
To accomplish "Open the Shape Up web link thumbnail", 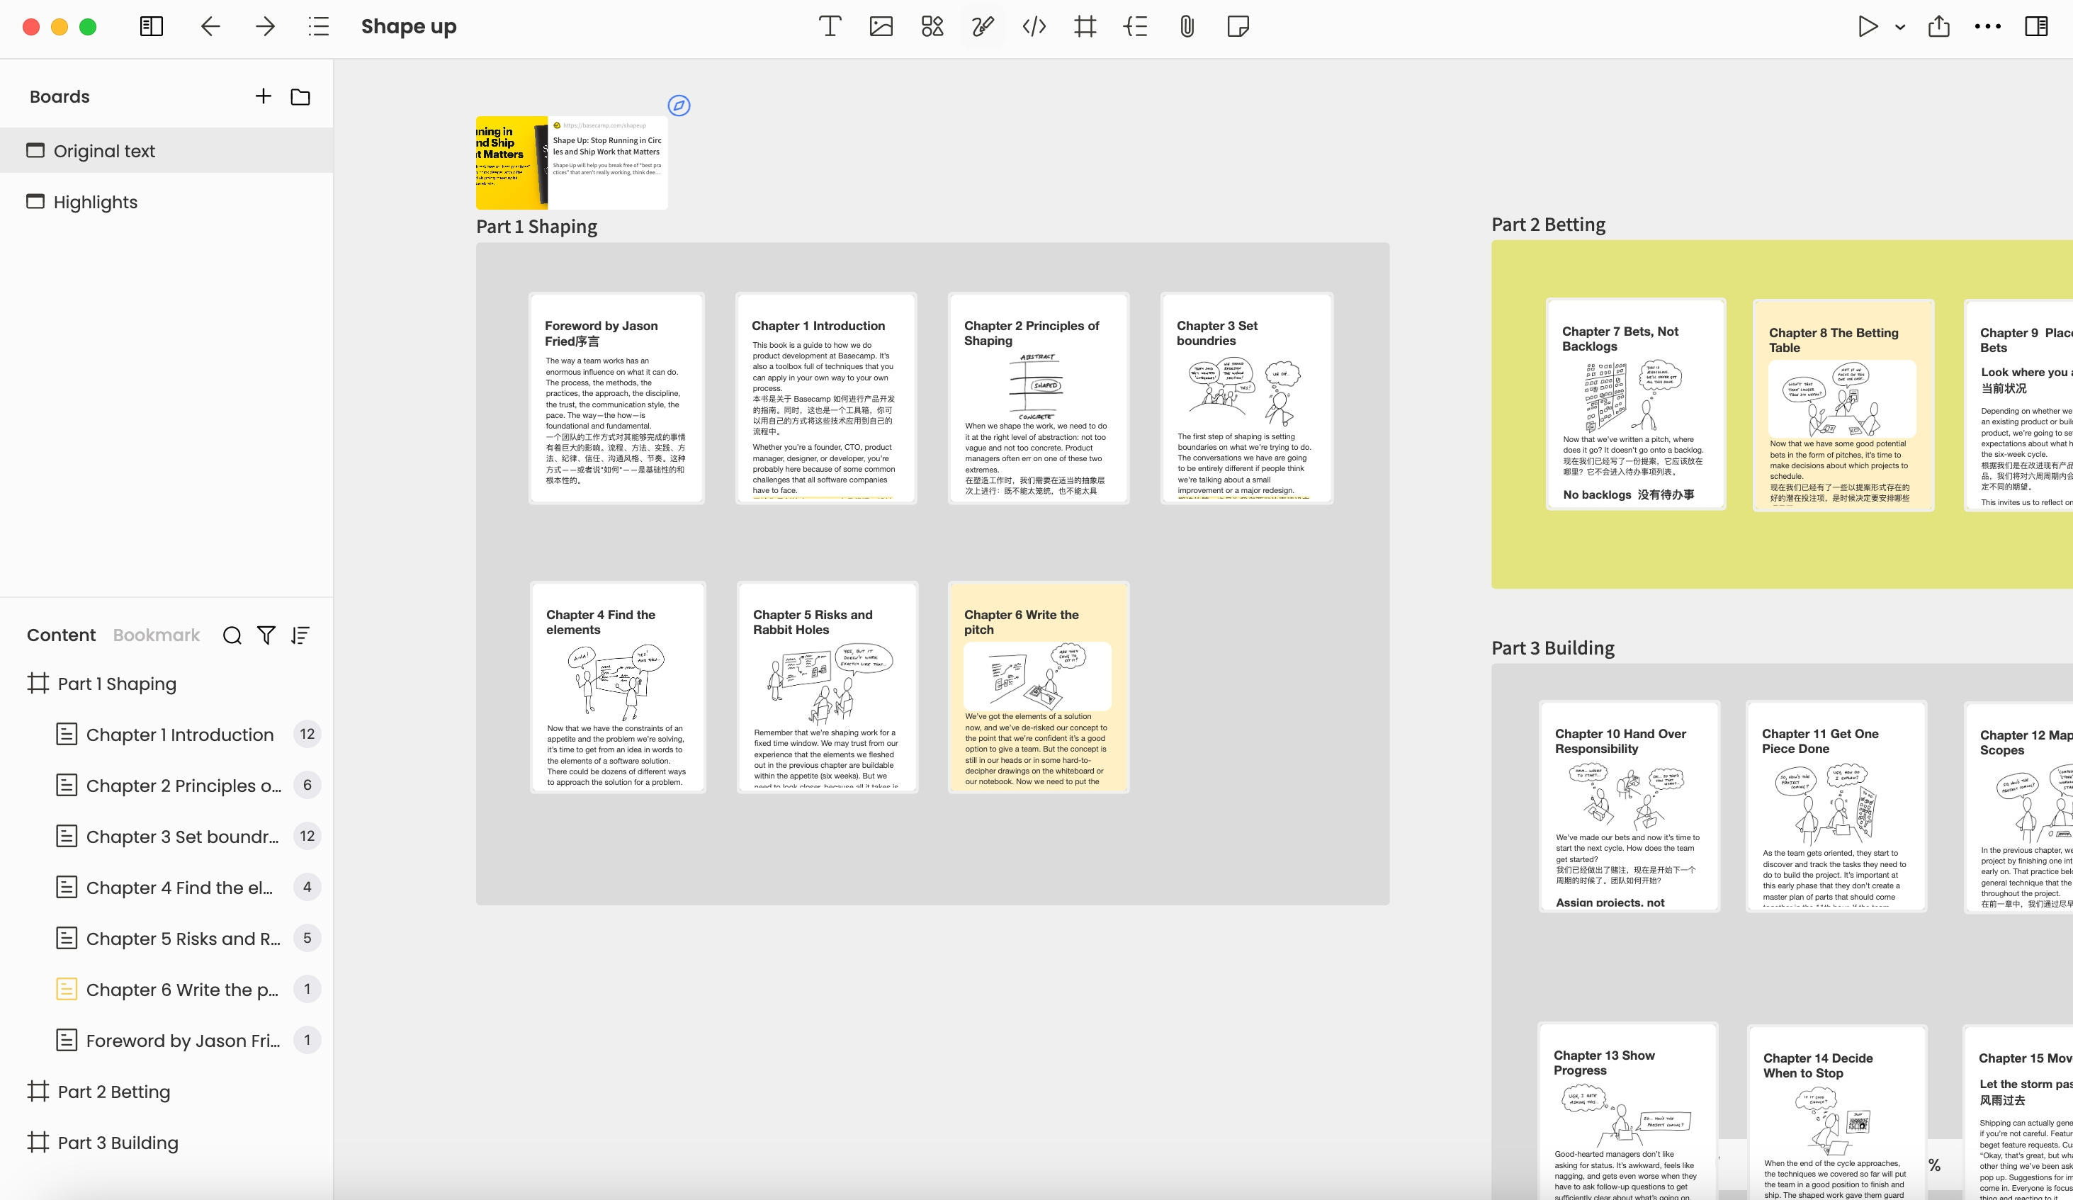I will [x=572, y=163].
